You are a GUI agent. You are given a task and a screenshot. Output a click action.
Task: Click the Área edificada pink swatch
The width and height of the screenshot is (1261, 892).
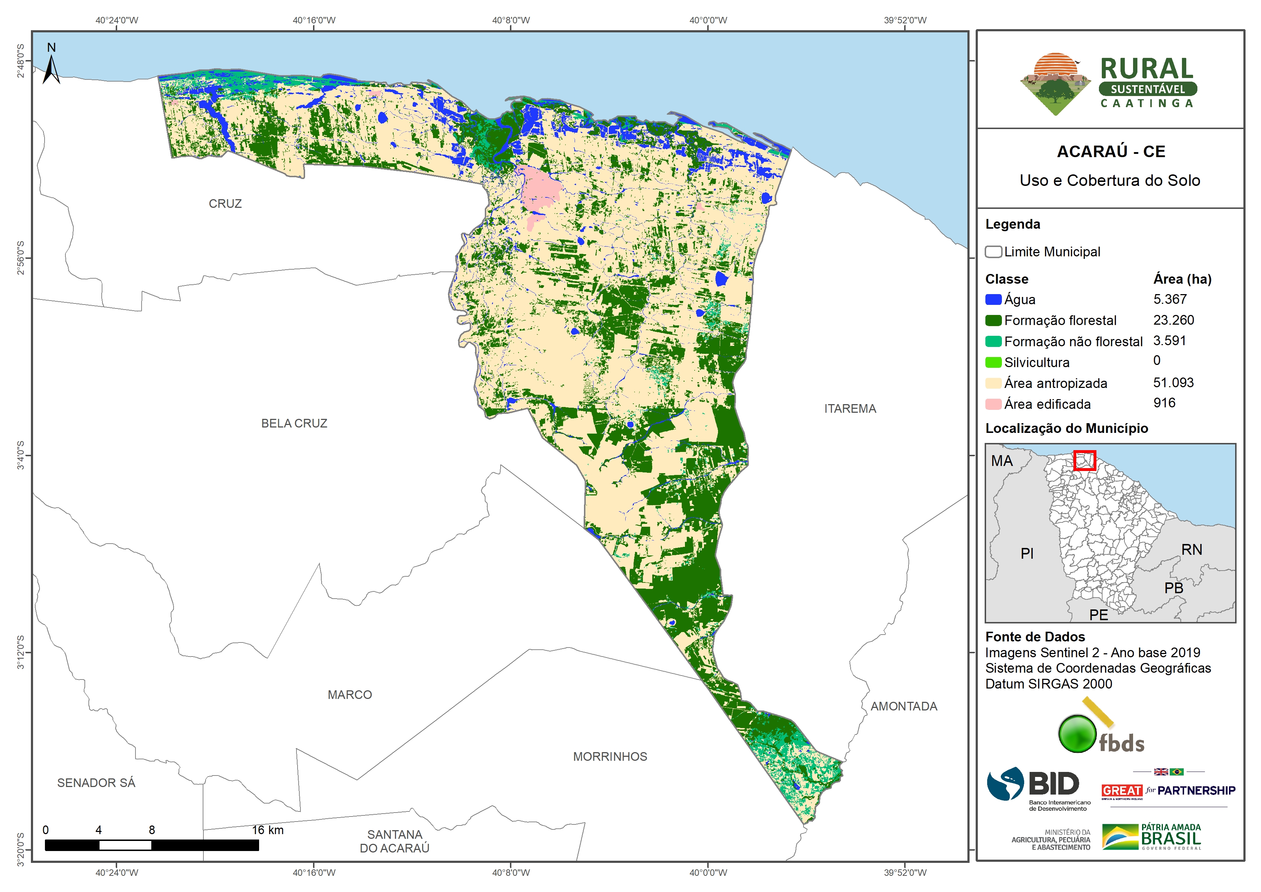pyautogui.click(x=993, y=404)
